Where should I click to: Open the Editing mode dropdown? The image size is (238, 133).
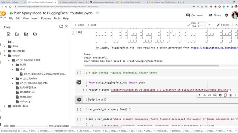223,25
